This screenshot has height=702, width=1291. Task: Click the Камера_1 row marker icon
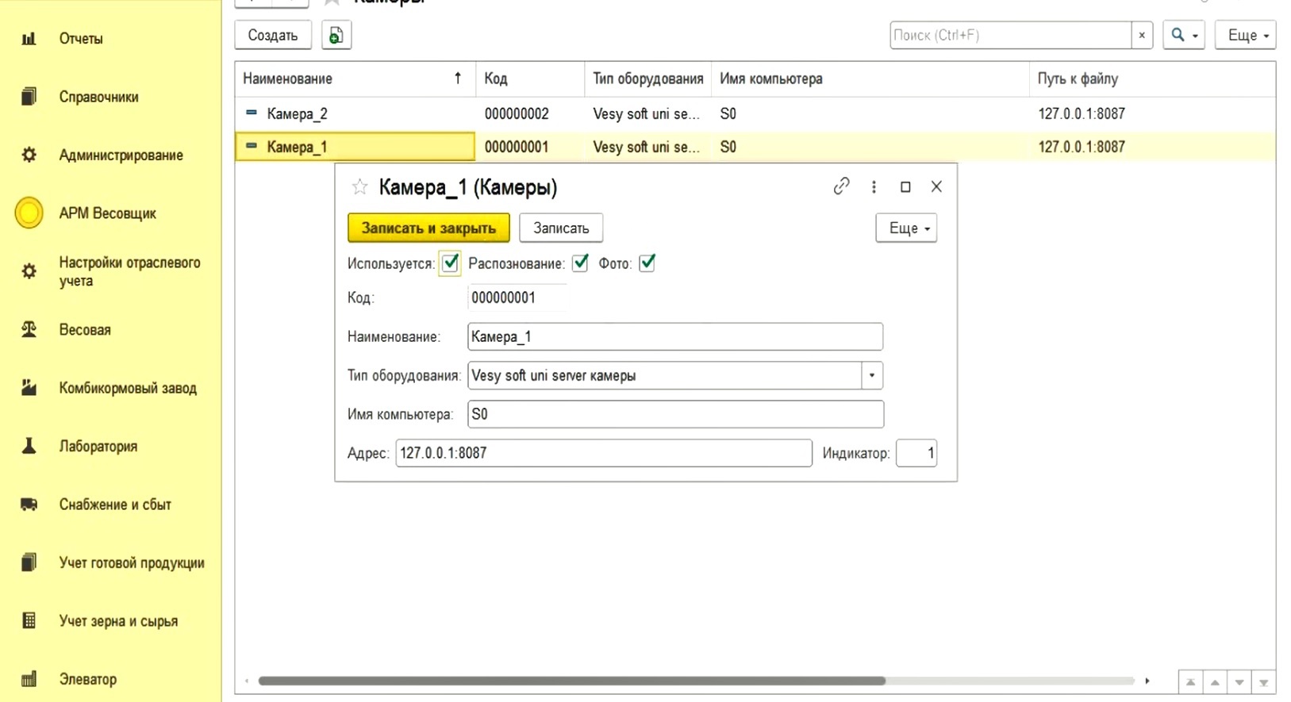coord(252,146)
